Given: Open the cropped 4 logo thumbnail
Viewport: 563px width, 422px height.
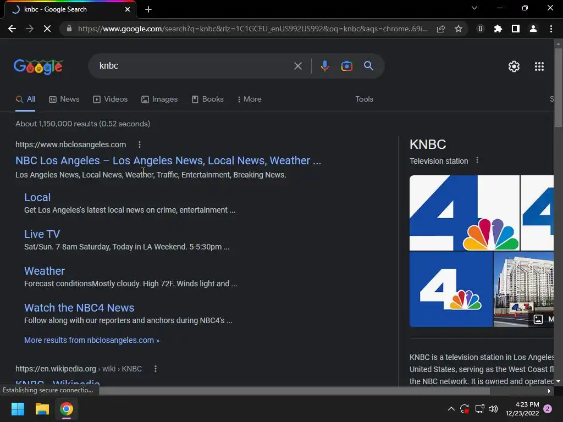Looking at the screenshot, I should [x=537, y=213].
